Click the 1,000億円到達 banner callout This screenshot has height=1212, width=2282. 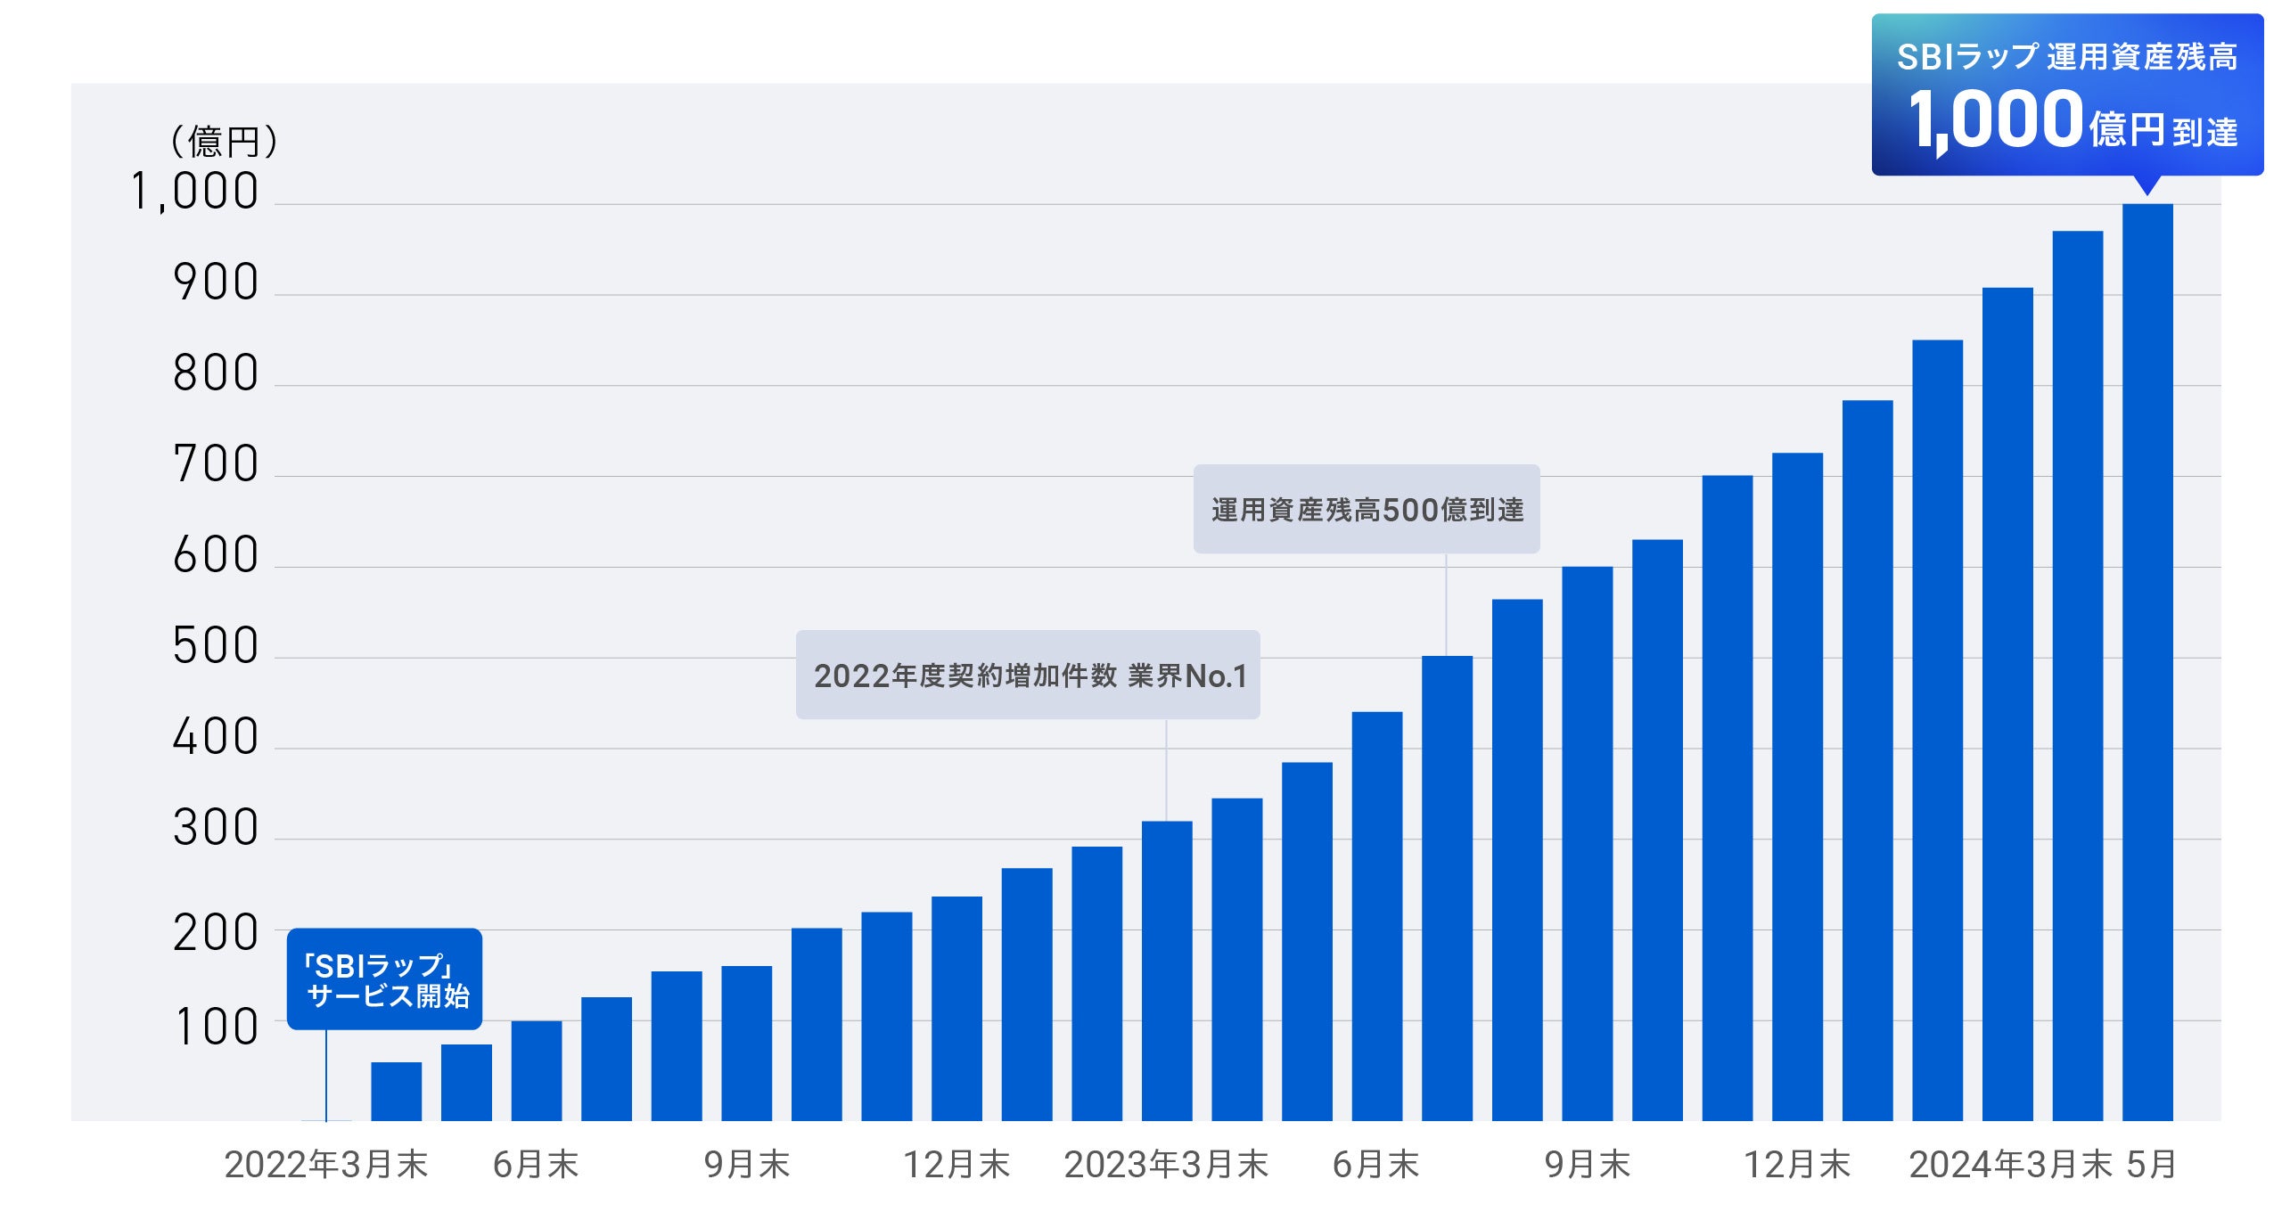coord(2066,96)
